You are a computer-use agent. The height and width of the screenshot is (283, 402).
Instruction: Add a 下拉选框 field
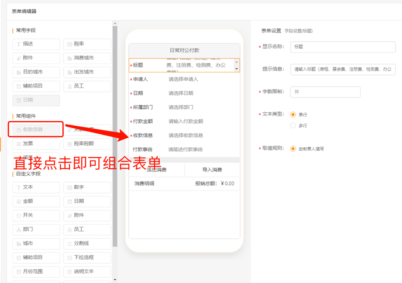87,257
